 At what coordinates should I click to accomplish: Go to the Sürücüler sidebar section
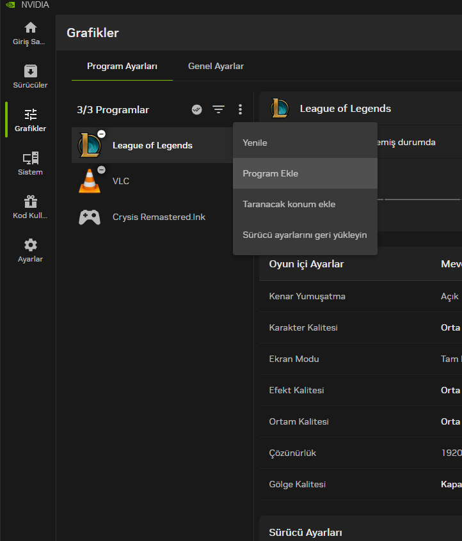(x=30, y=71)
